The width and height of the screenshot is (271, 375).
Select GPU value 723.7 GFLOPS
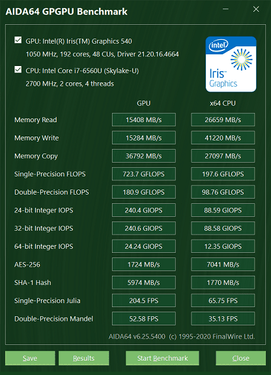coord(144,174)
